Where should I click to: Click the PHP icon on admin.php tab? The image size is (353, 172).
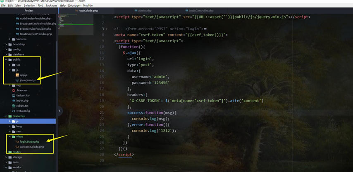(136, 11)
